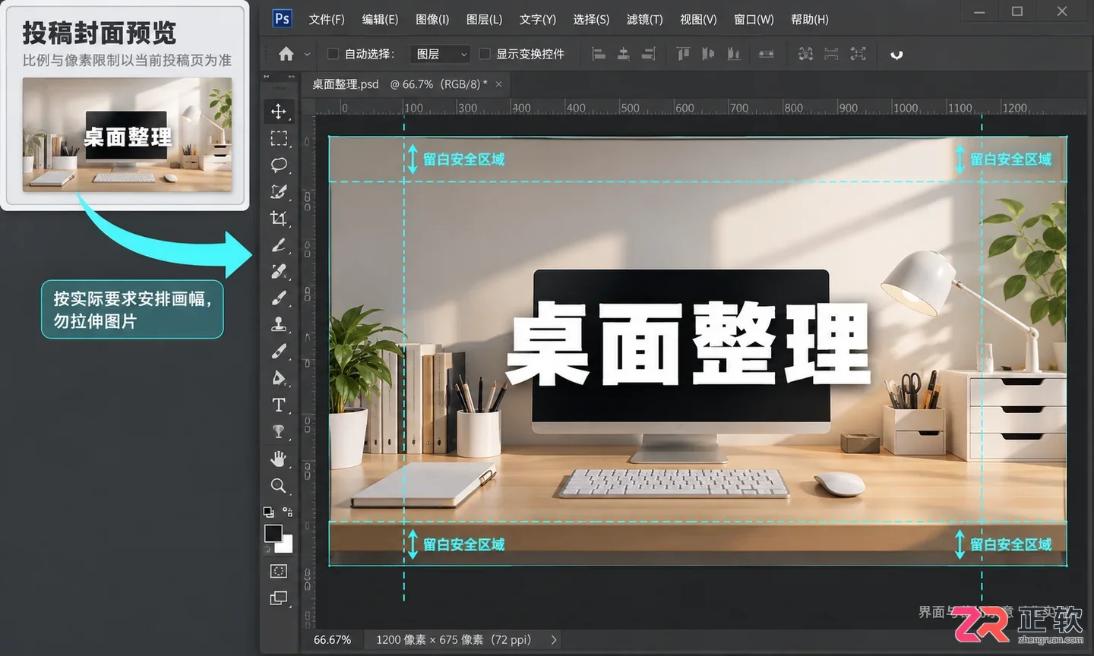Open the 图像(I) menu
This screenshot has width=1094, height=656.
click(432, 19)
